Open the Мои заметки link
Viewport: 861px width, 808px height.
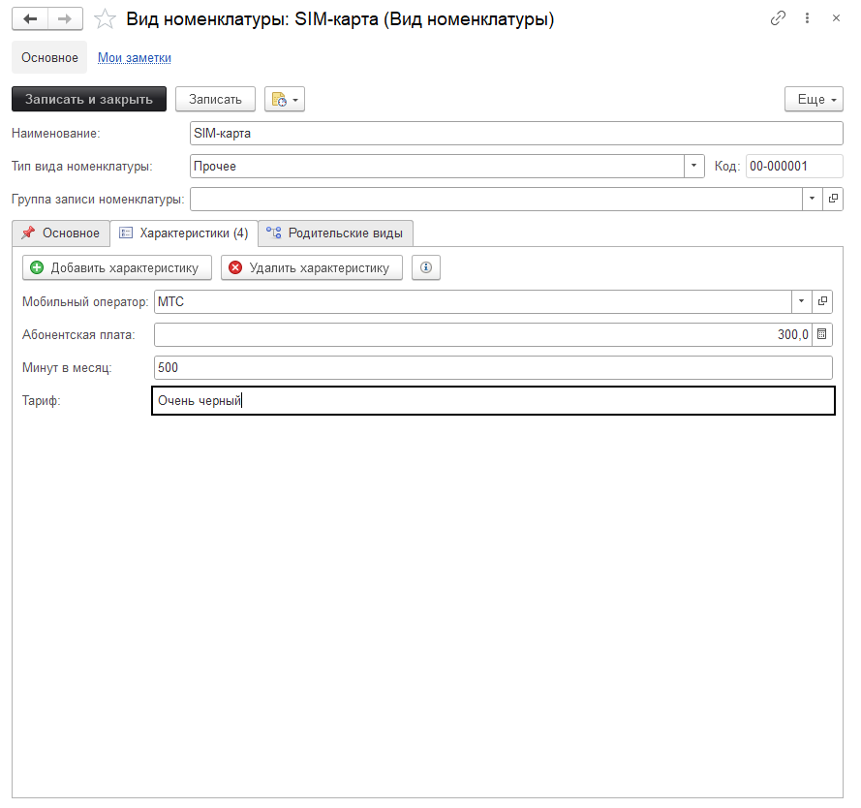[135, 58]
